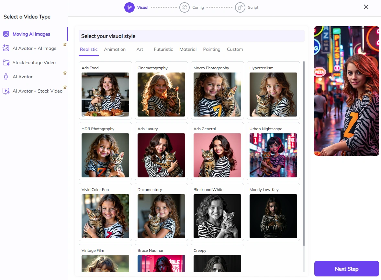Select the Bruce Nauman style thumbnail
The height and width of the screenshot is (280, 381).
(161, 263)
